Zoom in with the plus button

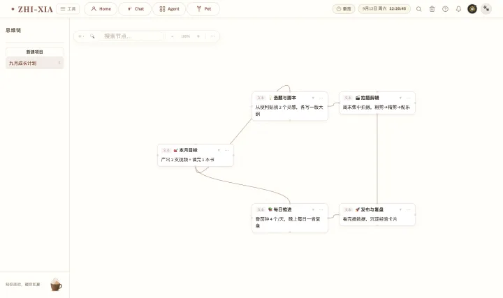198,36
